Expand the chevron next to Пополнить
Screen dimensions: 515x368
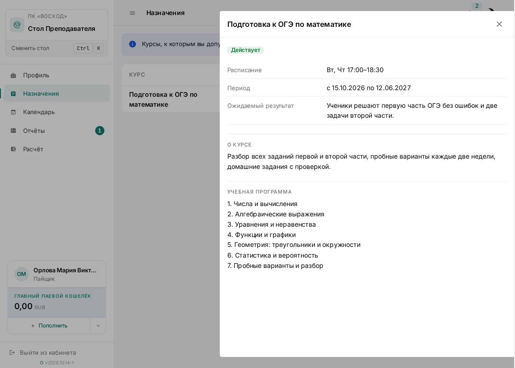(98, 326)
